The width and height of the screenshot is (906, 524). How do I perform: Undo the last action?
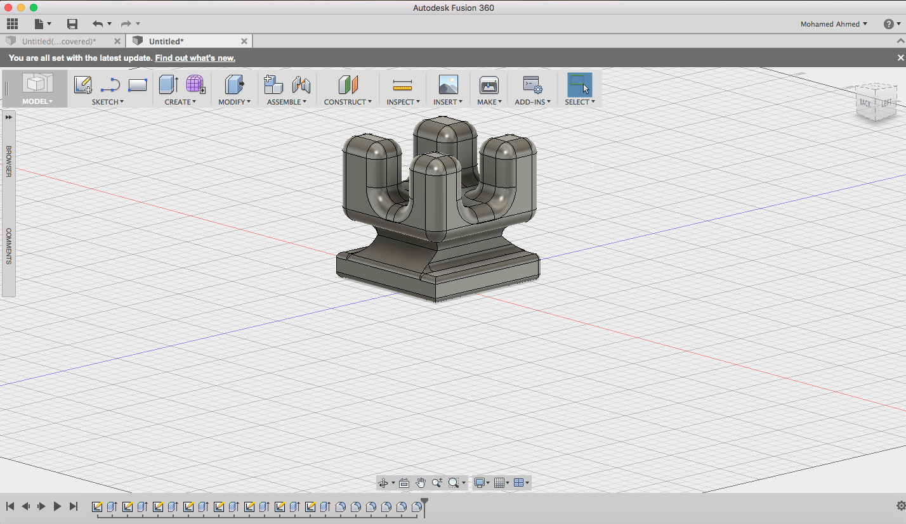point(97,24)
